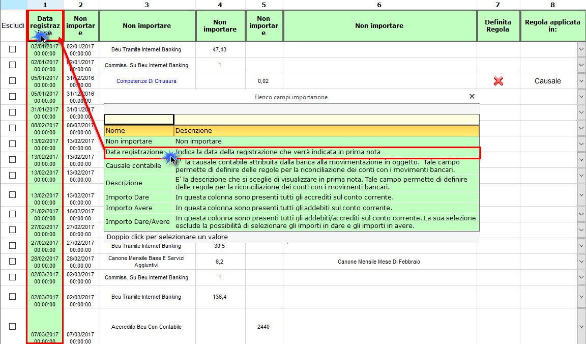Click the Non importare header of column 4
The image size is (586, 344).
pos(220,25)
